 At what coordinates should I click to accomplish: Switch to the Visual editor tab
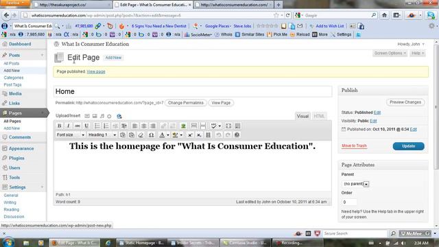pyautogui.click(x=302, y=116)
